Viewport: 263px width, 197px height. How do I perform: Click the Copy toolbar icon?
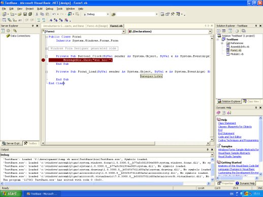tap(42, 14)
